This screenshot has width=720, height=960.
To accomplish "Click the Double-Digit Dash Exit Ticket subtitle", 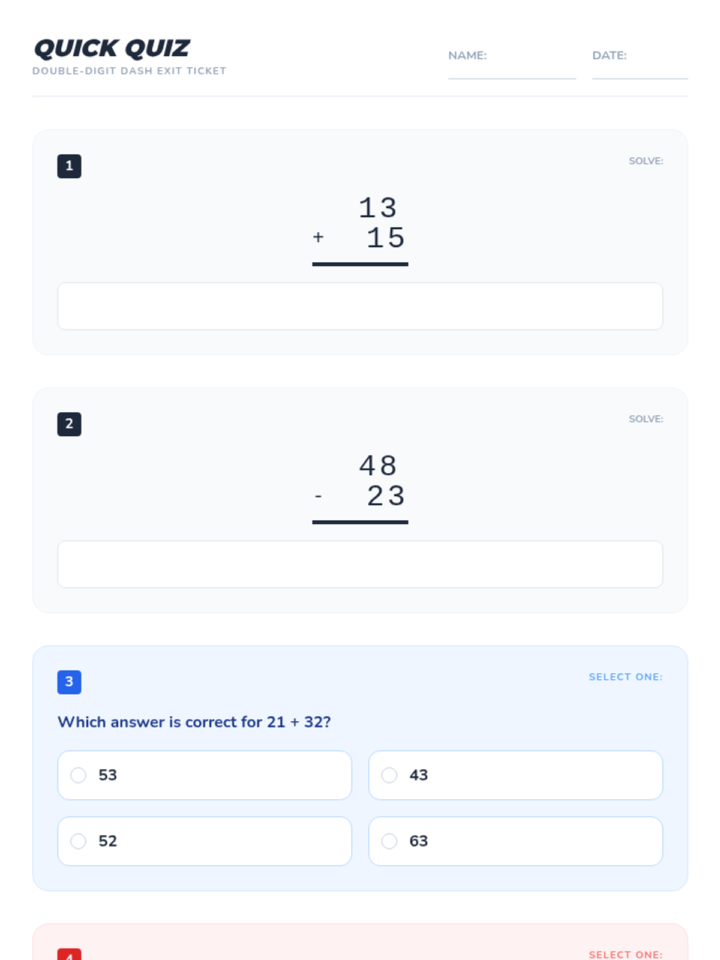I will [129, 71].
